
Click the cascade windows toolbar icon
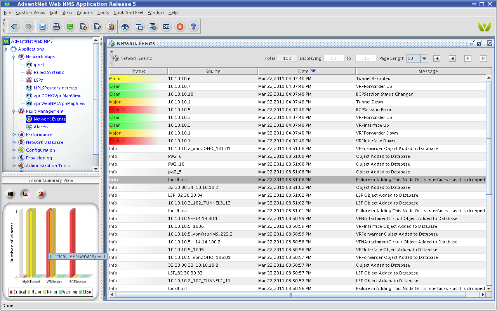point(139,26)
